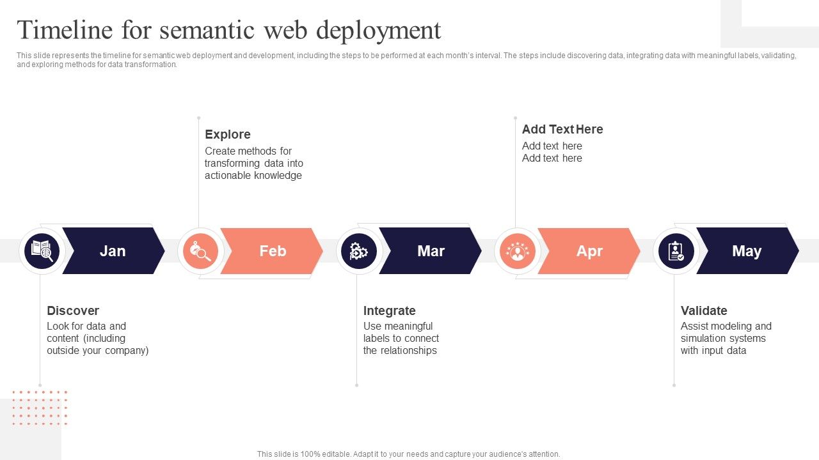Click 'Create methods for transforming data' text
Viewport: 819px width, 460px height.
[x=254, y=164]
